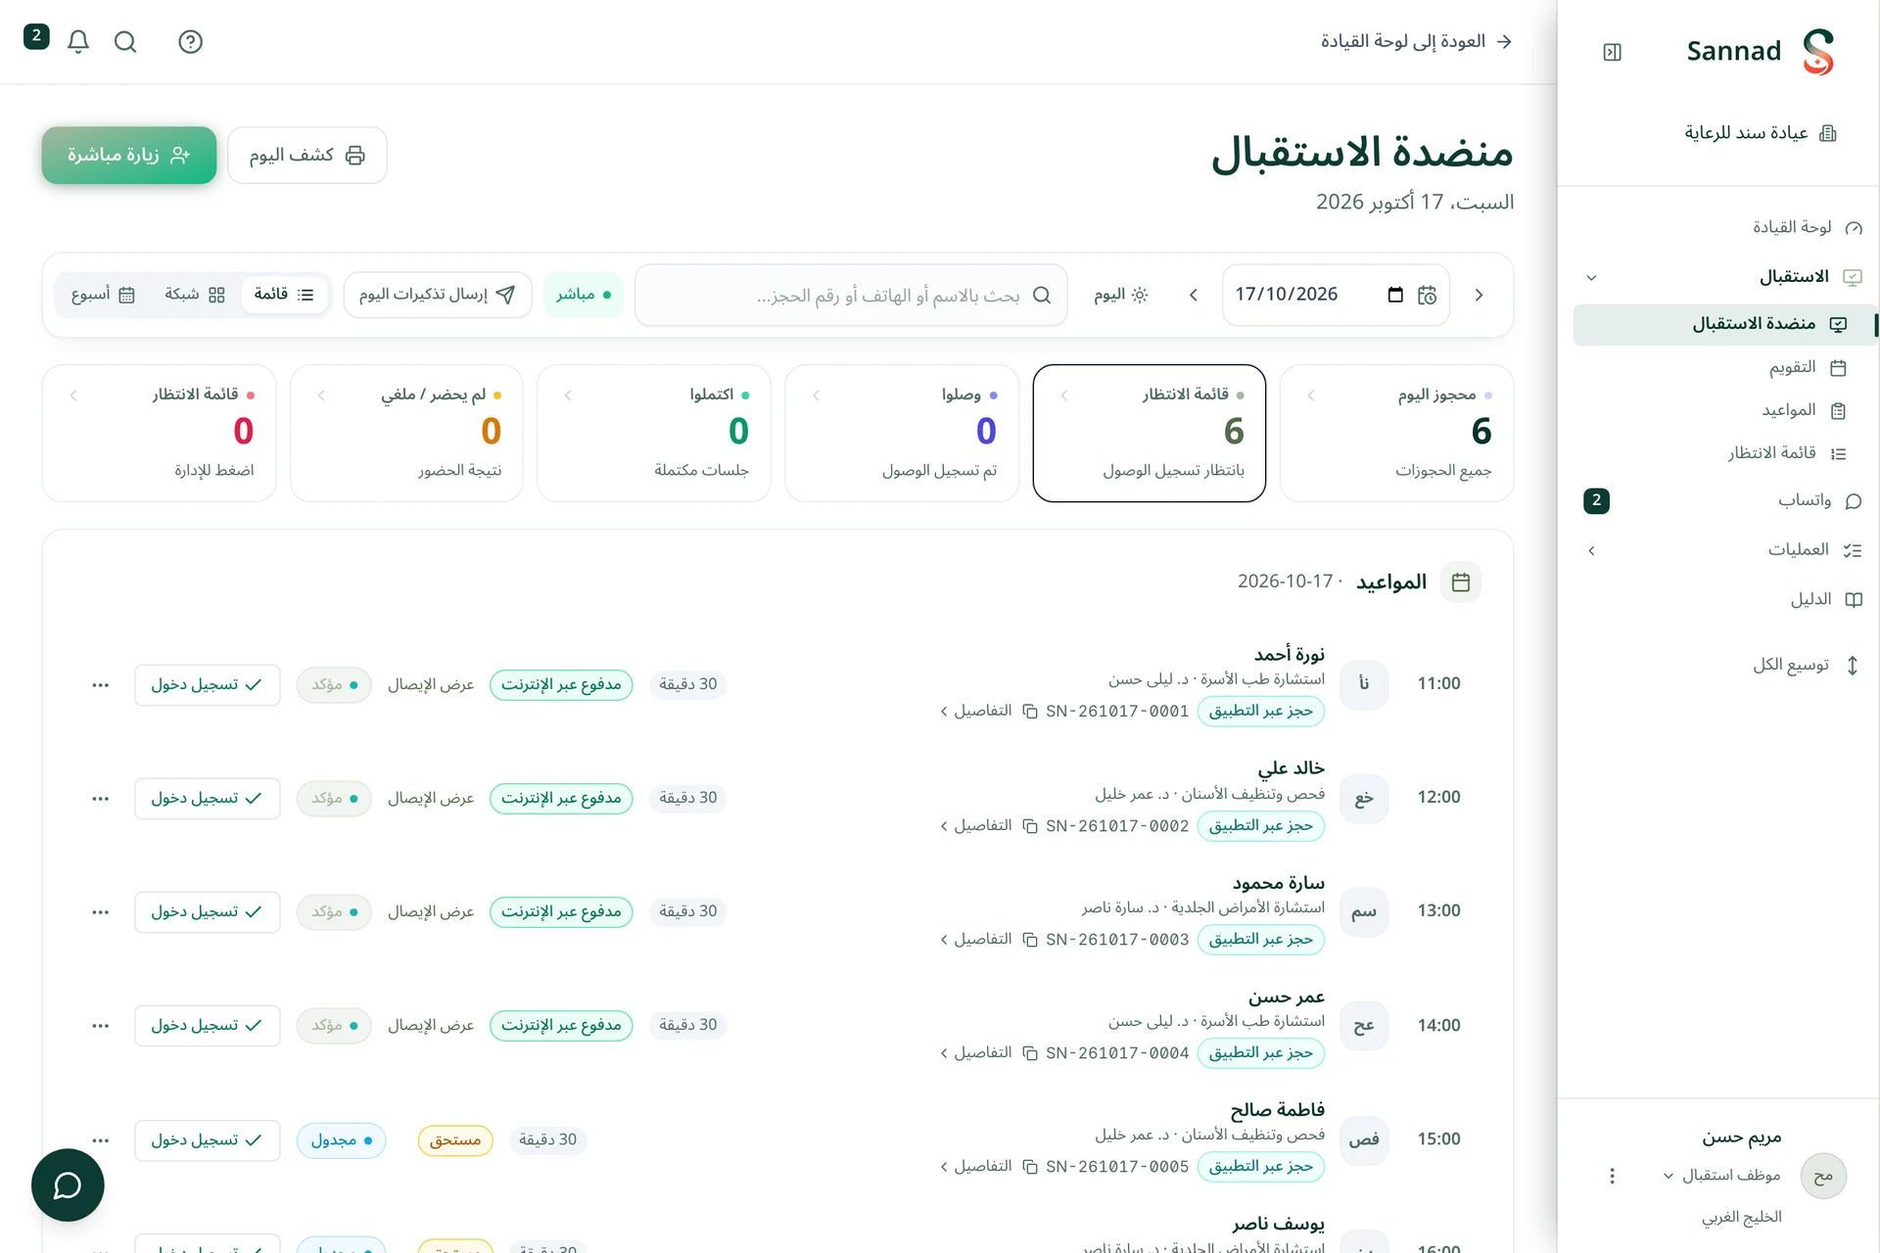Image resolution: width=1880 pixels, height=1253 pixels.
Task: Click the search field by name or phone
Action: 851,295
